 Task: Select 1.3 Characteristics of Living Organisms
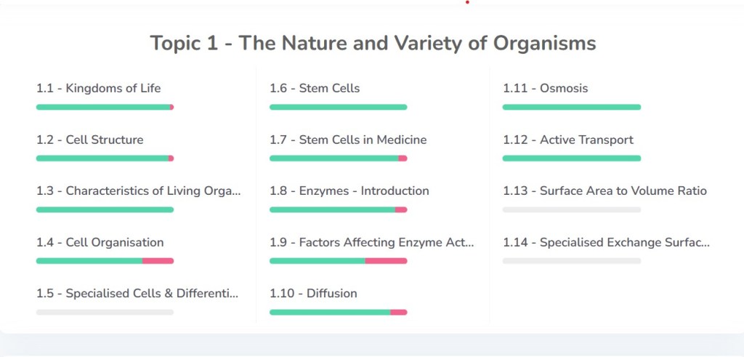[x=138, y=191]
